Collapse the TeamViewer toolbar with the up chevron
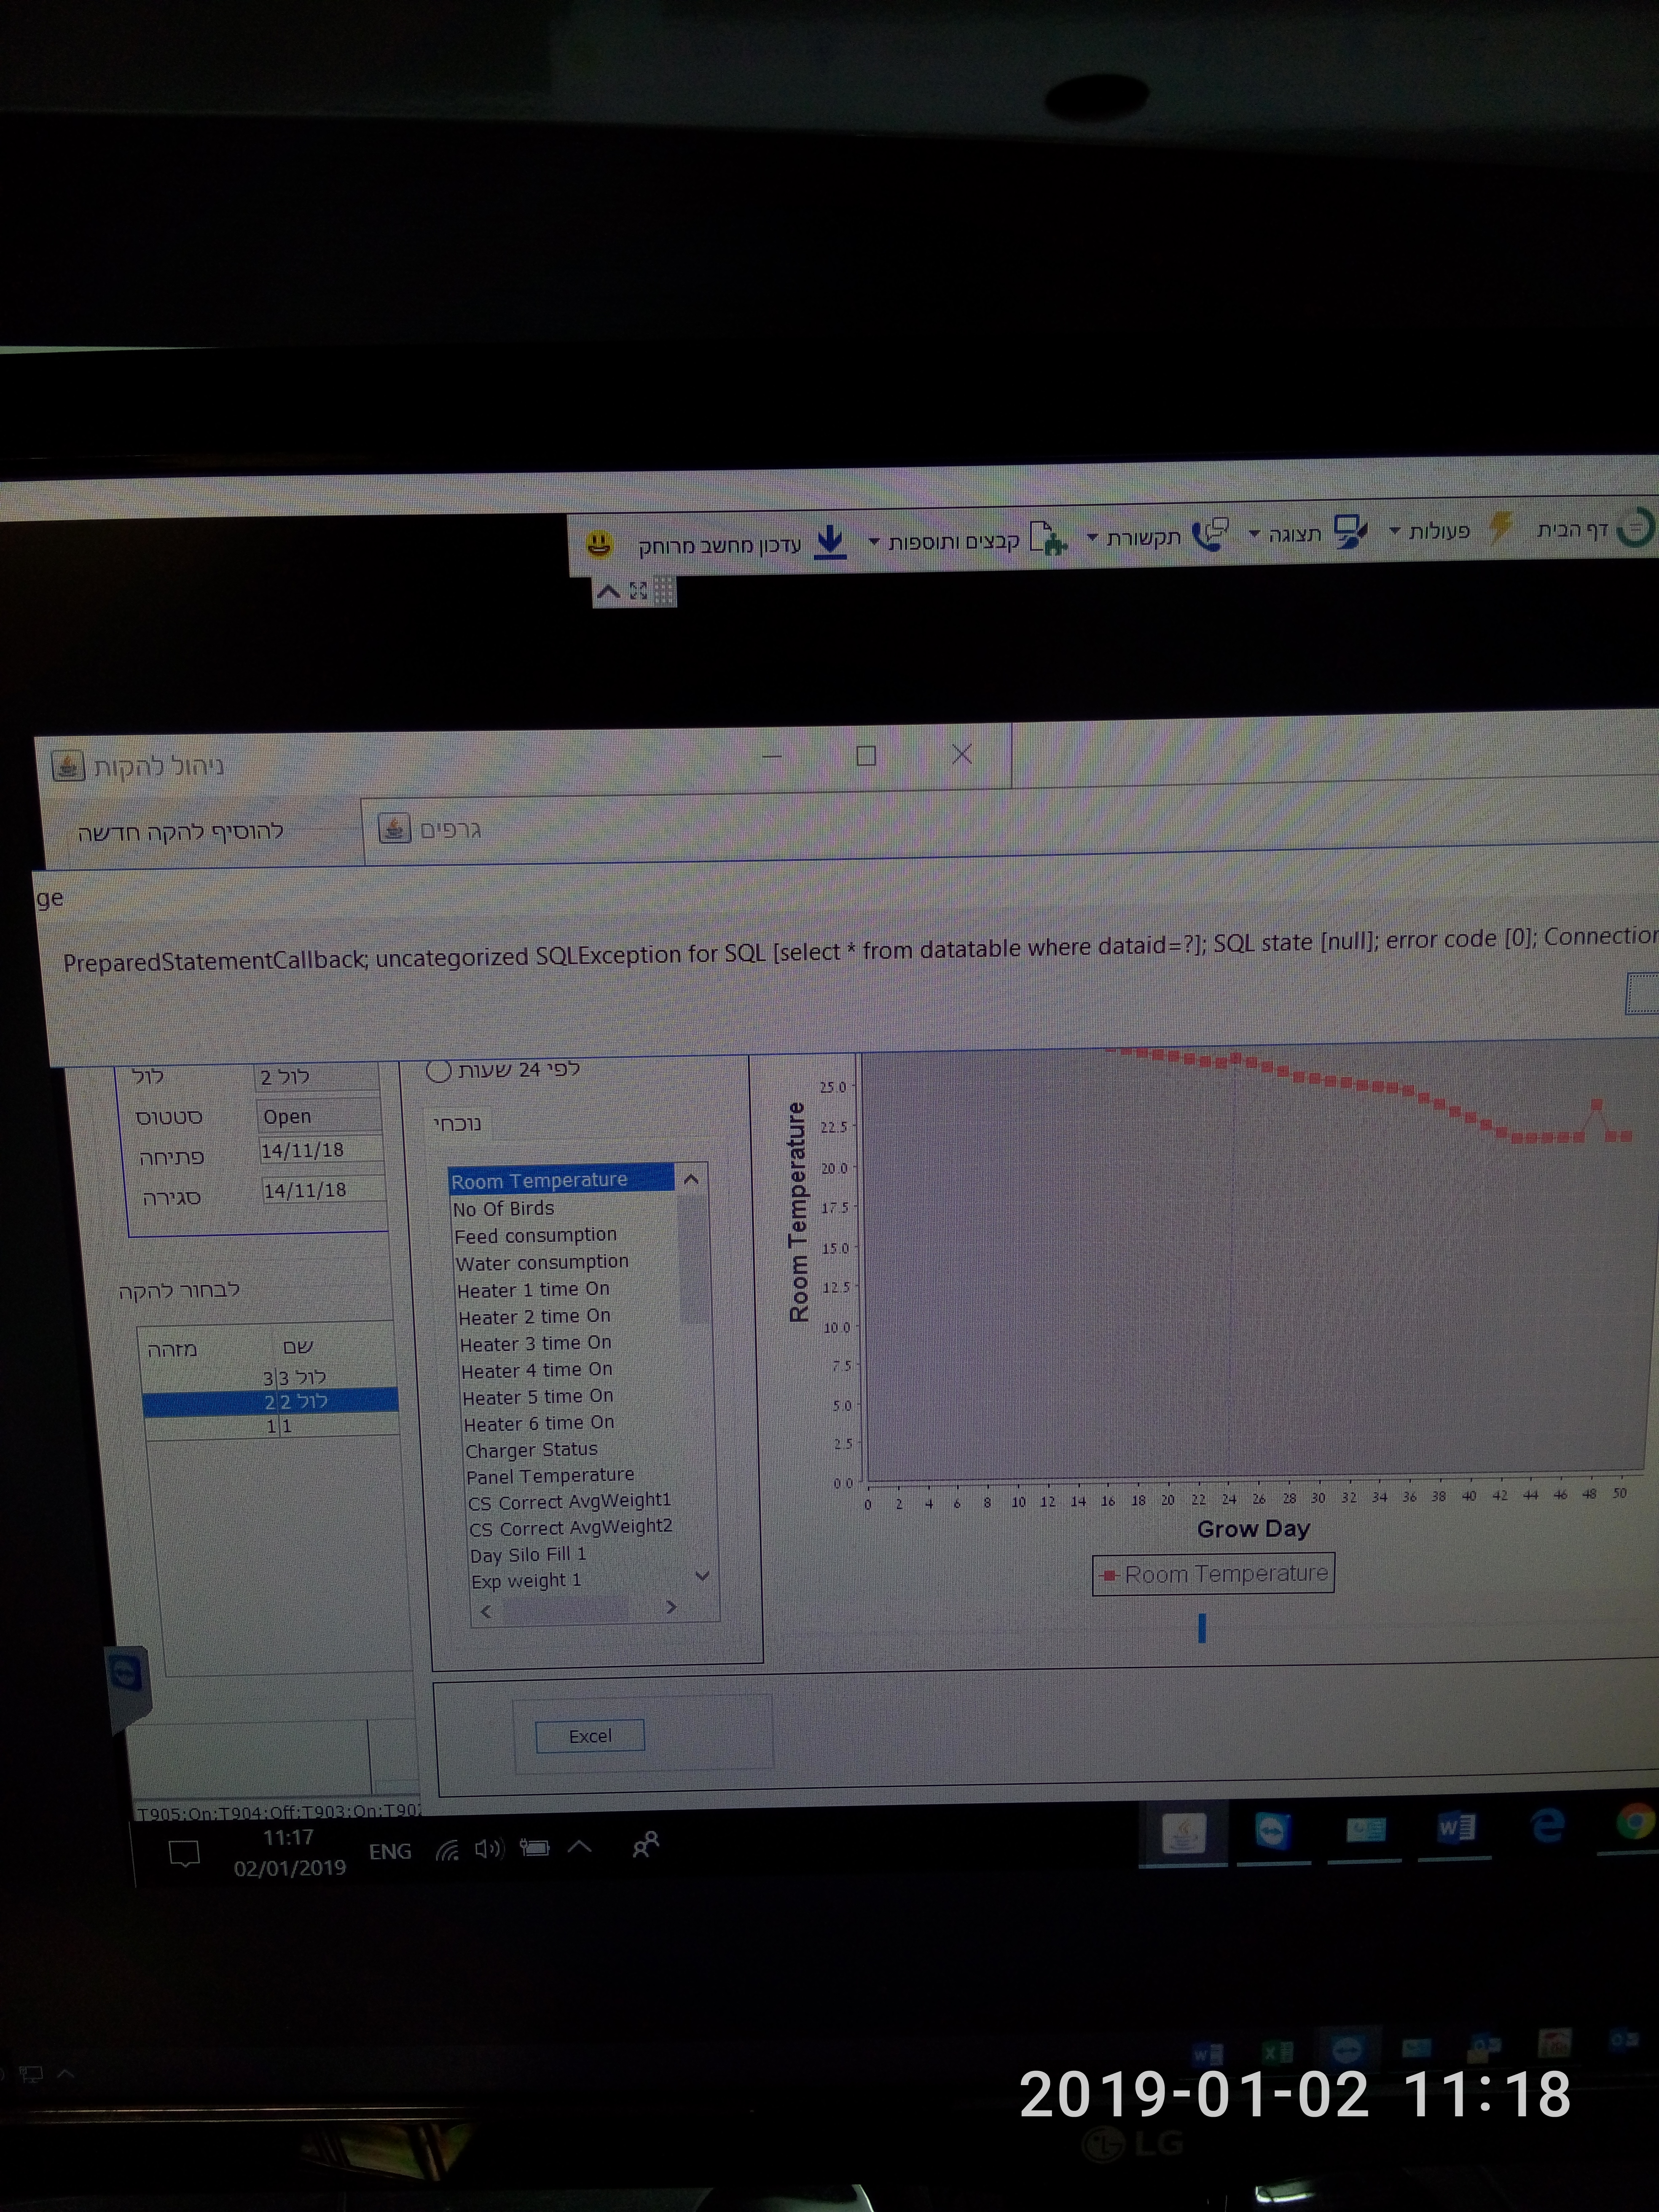Screen dimensions: 1659x2212 point(607,592)
